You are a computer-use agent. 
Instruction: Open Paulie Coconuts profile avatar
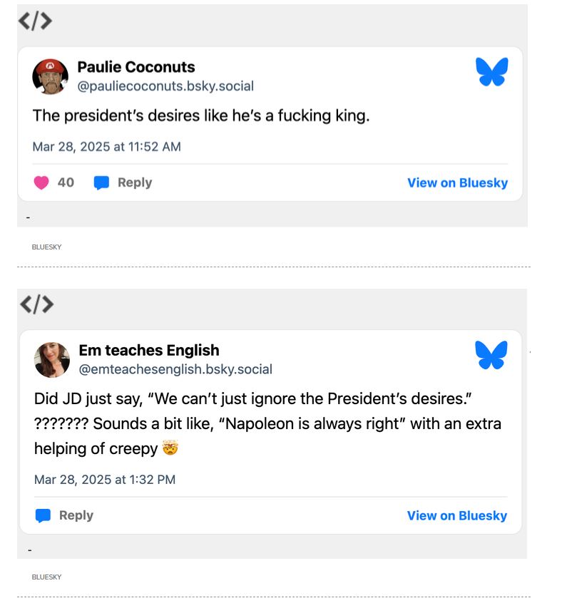pos(51,76)
